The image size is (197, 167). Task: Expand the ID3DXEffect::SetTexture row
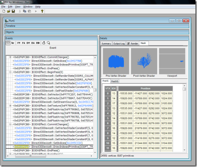[x=10, y=105]
